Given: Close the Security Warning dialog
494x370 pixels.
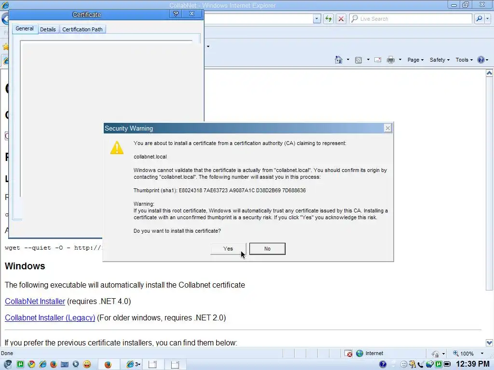Looking at the screenshot, I should (x=387, y=128).
